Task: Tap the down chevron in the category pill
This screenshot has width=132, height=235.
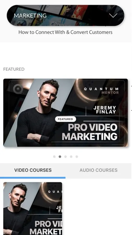Action: pos(113,15)
